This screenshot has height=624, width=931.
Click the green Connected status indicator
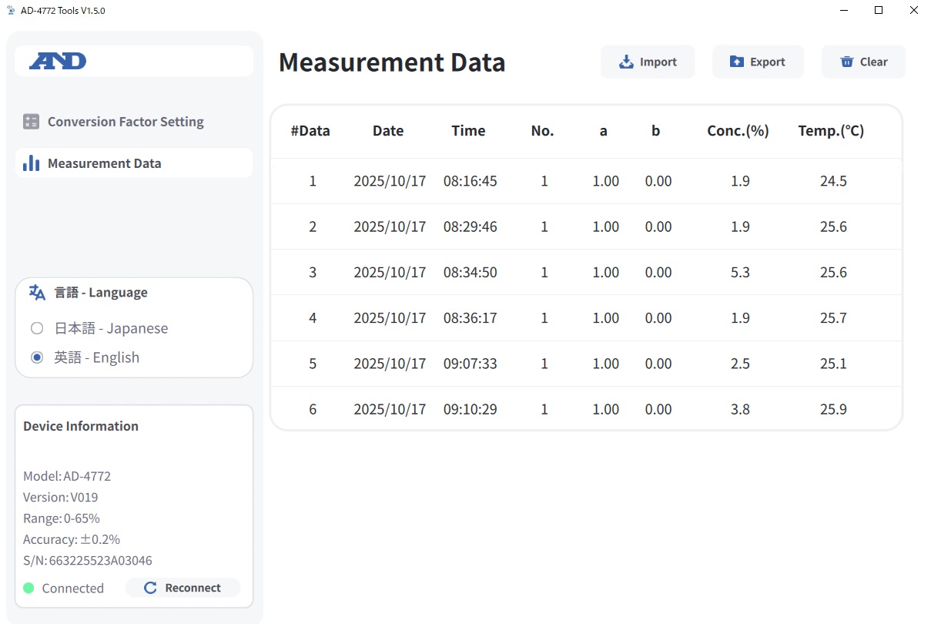(28, 589)
